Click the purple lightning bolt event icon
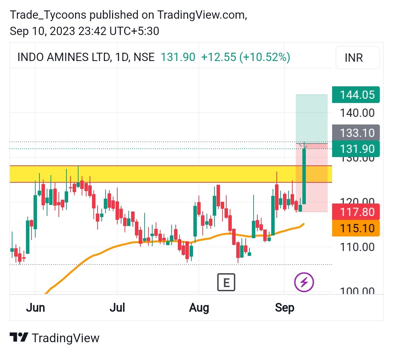 (304, 282)
